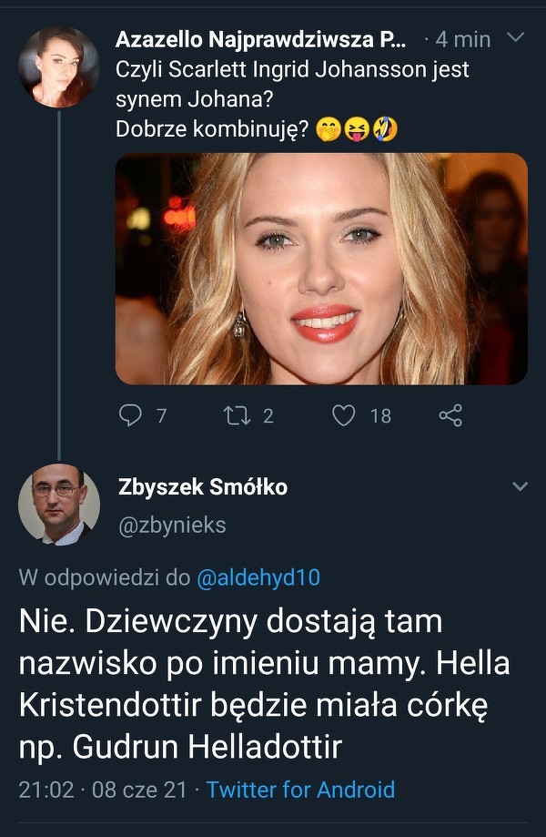
Task: Expand options chevron on Azazello's tweet
Action: [x=514, y=38]
